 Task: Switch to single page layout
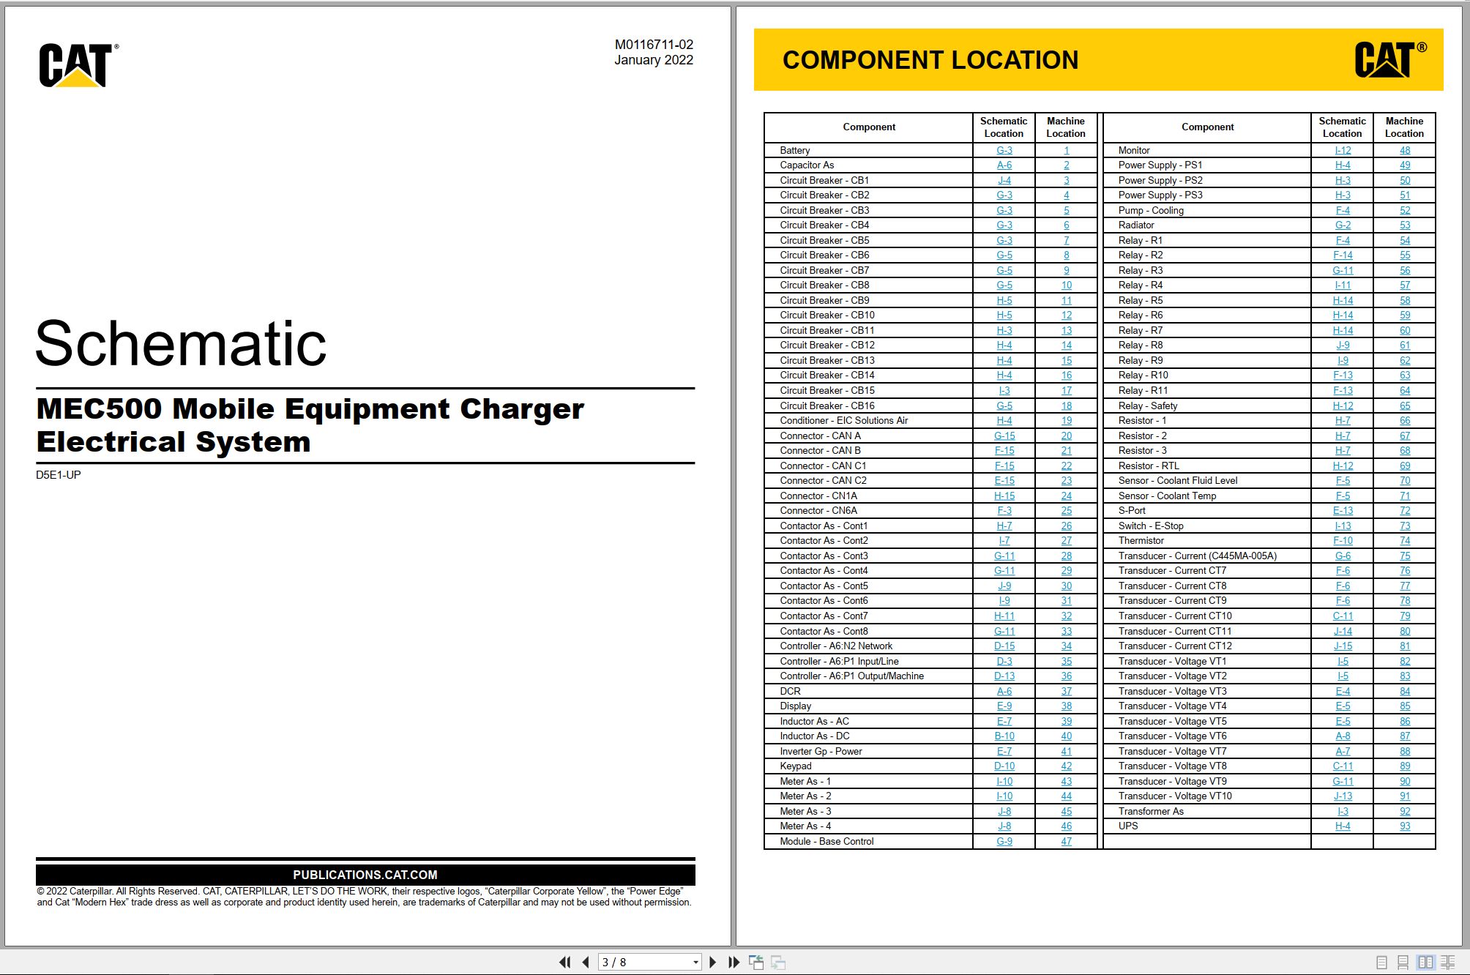click(x=1381, y=963)
